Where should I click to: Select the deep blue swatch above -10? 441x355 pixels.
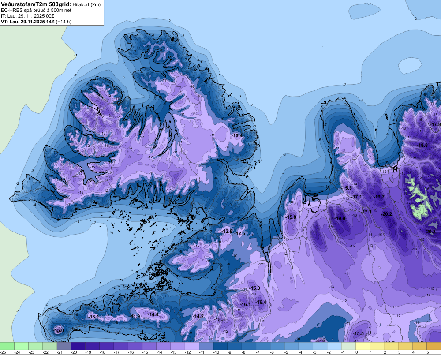pos(220,346)
